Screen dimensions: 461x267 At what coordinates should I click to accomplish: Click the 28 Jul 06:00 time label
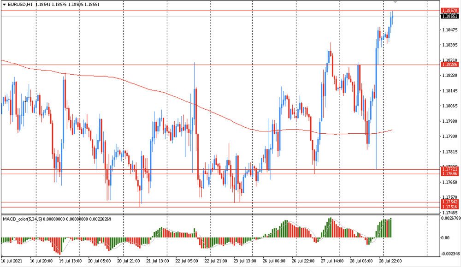click(x=361, y=261)
